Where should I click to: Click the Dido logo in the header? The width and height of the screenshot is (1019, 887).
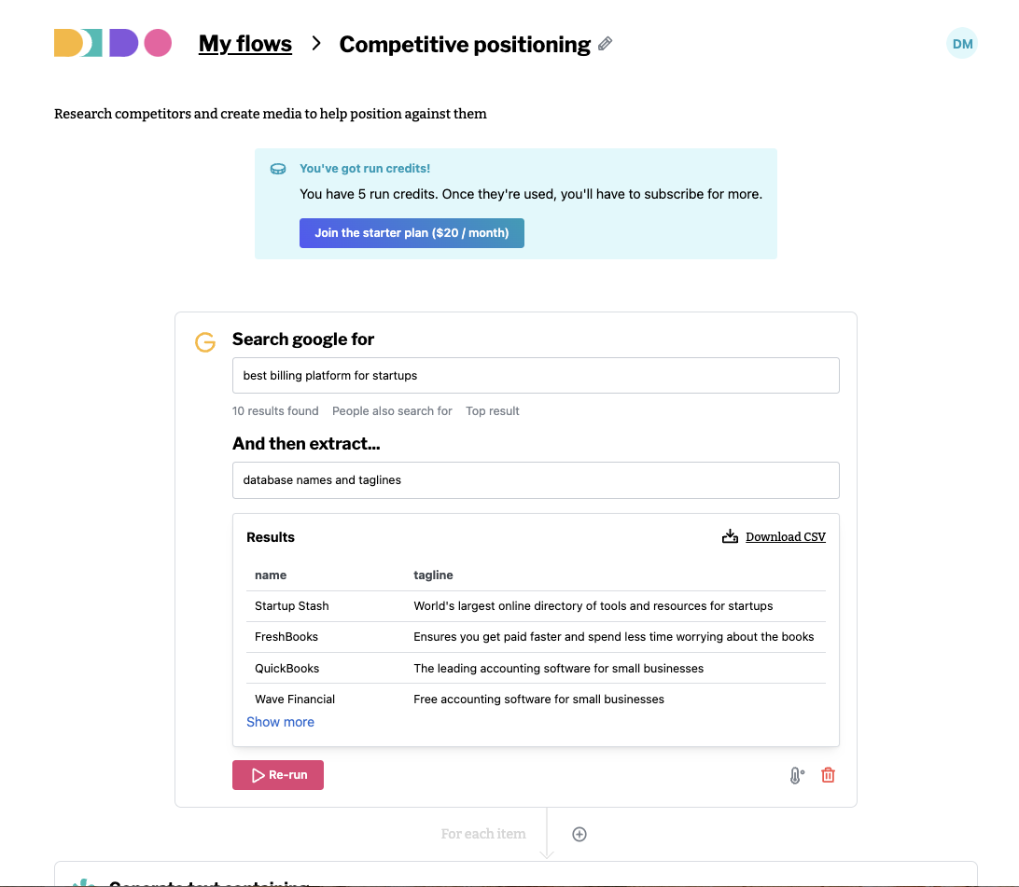coord(113,43)
